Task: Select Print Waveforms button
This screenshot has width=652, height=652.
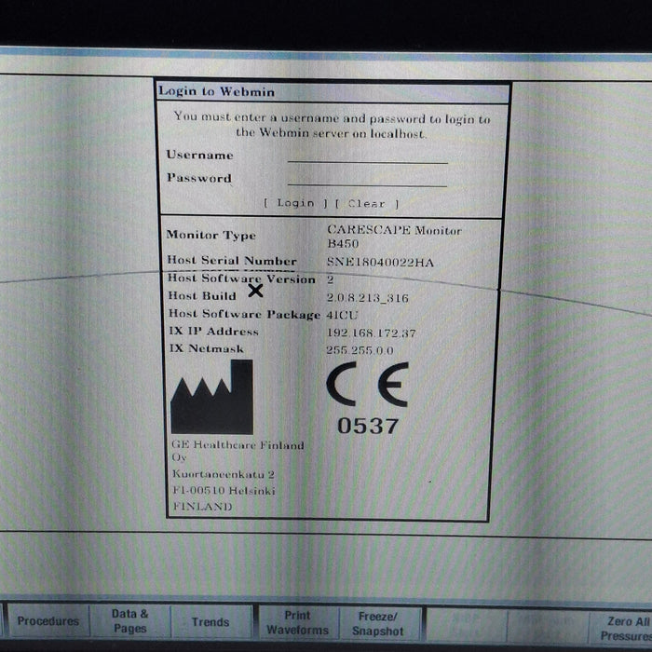Action: pos(298,622)
